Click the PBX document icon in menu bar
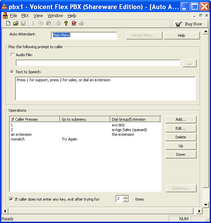 [x=5, y=16]
